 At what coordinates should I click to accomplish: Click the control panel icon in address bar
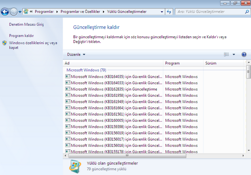[26, 12]
